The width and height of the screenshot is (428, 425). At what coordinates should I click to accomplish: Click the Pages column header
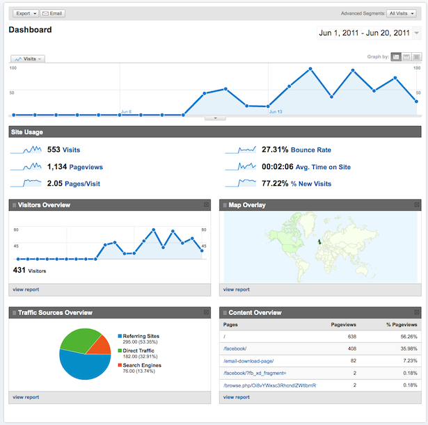[230, 325]
